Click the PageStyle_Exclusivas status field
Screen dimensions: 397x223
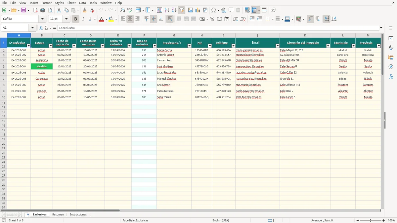tap(135, 220)
